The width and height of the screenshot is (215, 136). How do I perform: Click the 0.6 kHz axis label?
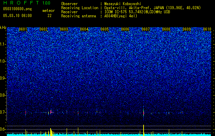click(x=3, y=129)
